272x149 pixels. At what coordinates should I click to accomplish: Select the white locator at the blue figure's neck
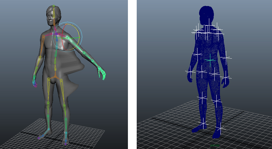tap(209, 25)
